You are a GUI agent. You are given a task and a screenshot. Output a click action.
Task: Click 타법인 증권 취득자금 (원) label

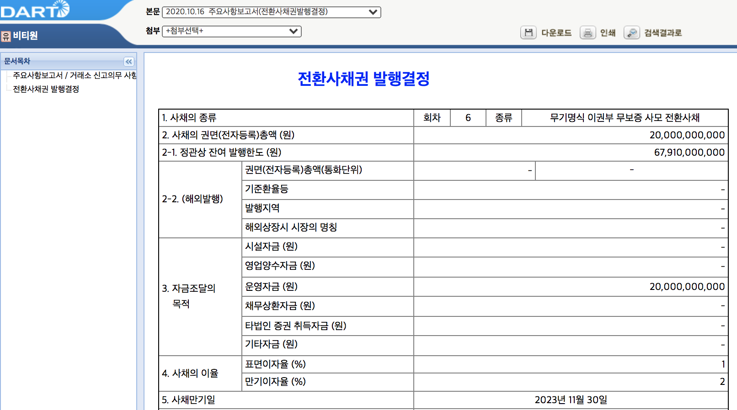[x=296, y=326]
